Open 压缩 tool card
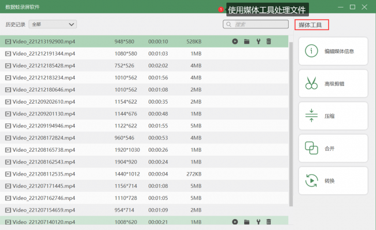This screenshot has height=230, width=376. click(x=333, y=116)
